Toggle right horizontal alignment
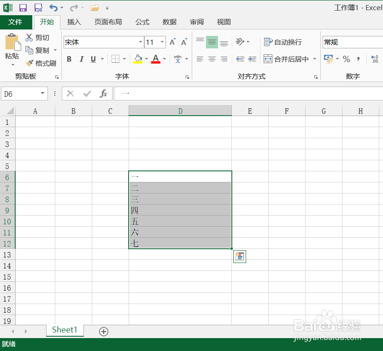383x351 pixels. coord(224,59)
